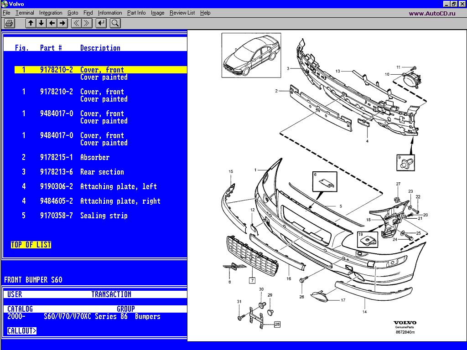Open the Image menu
The image size is (467, 350).
point(157,13)
